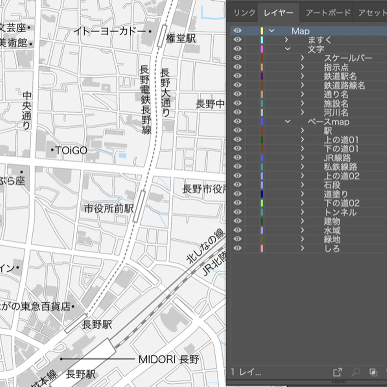Click the yellow color swatch of Map layer
Viewport: 387px width, 387px height.
point(262,31)
